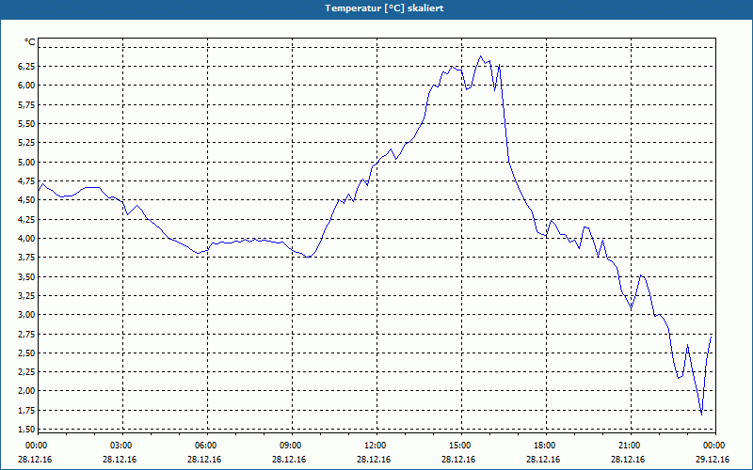Click the 1,50 y-axis value
Image resolution: width=753 pixels, height=470 pixels.
26,430
